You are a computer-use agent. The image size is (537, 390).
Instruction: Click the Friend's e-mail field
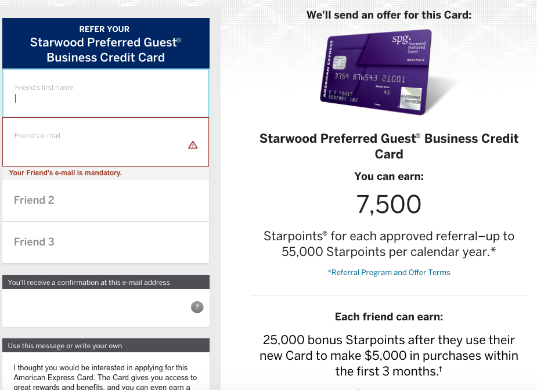[106, 142]
